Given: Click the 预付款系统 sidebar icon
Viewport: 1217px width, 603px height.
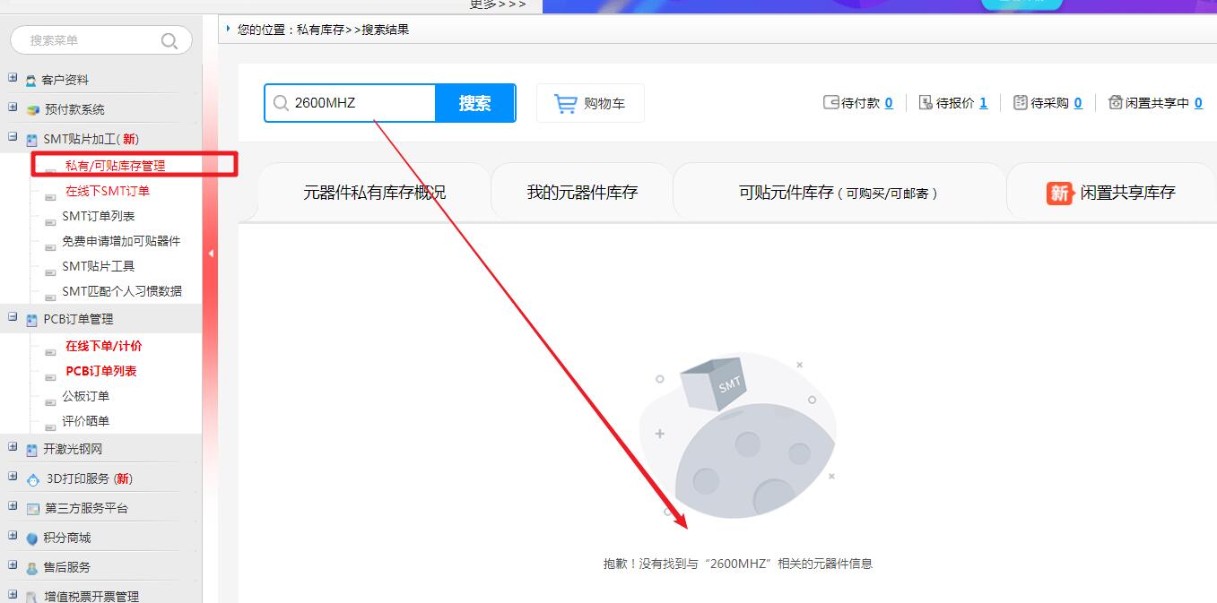Looking at the screenshot, I should [x=33, y=110].
